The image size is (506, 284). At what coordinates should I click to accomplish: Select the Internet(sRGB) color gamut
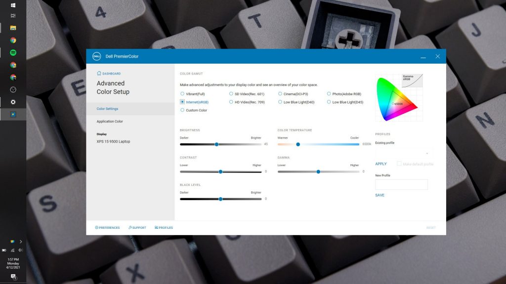tap(182, 102)
